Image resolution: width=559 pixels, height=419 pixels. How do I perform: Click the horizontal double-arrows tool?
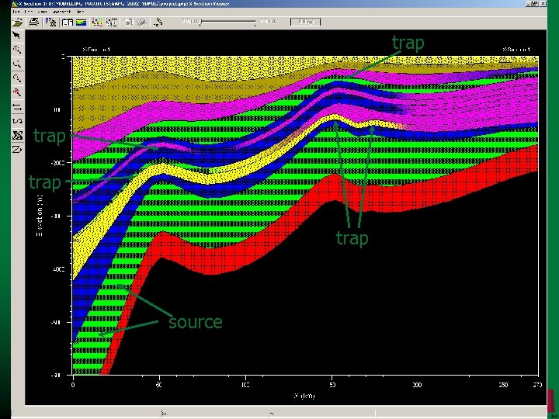17,107
